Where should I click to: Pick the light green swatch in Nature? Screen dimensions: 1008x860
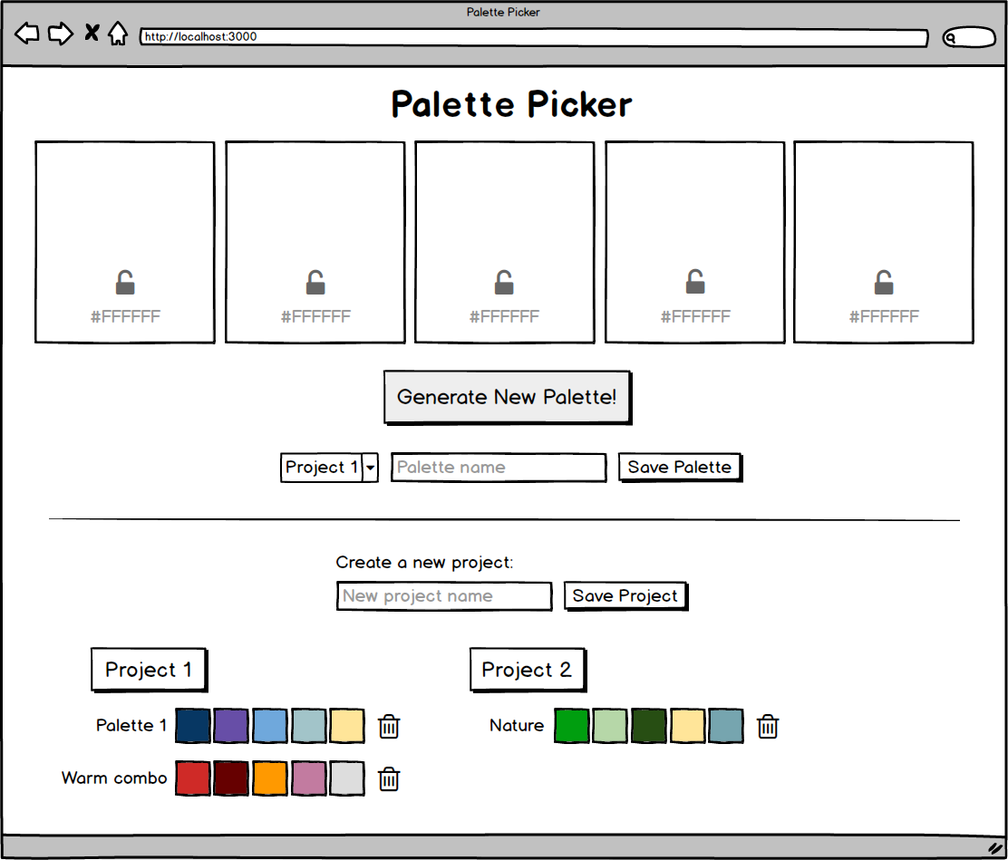pyautogui.click(x=610, y=726)
